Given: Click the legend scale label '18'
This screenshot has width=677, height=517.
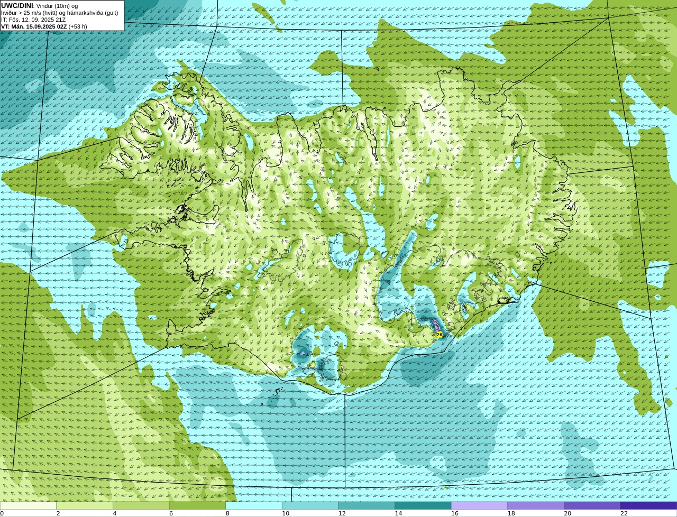Looking at the screenshot, I should (x=511, y=513).
